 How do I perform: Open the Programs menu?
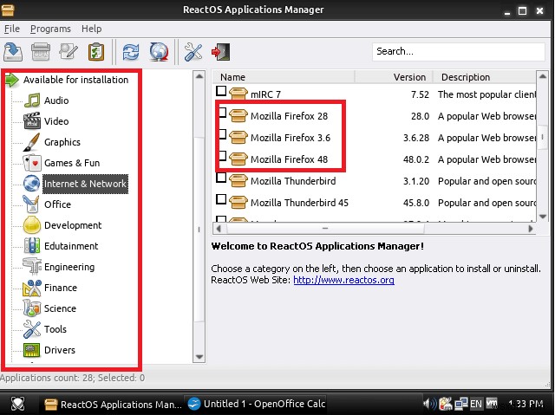50,29
